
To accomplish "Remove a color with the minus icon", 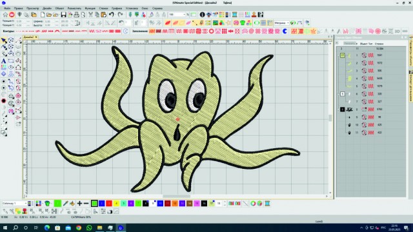I will 86,204.
